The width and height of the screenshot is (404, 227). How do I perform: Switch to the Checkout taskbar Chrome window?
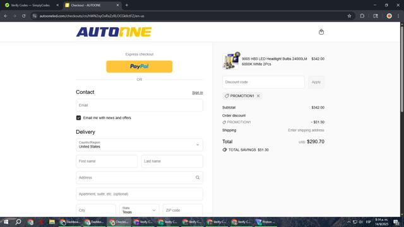coord(119,222)
